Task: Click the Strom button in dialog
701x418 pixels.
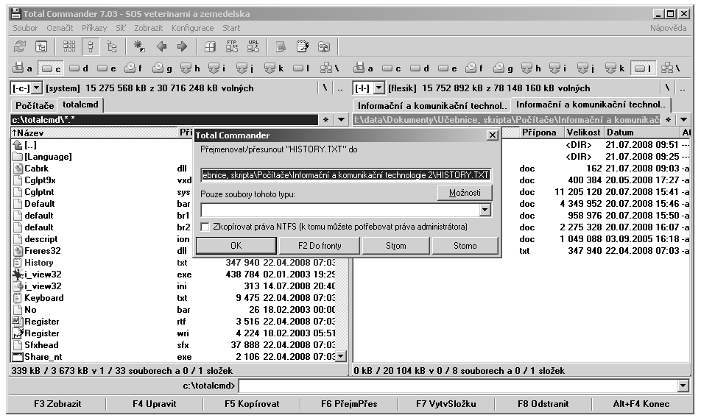Action: [x=395, y=246]
